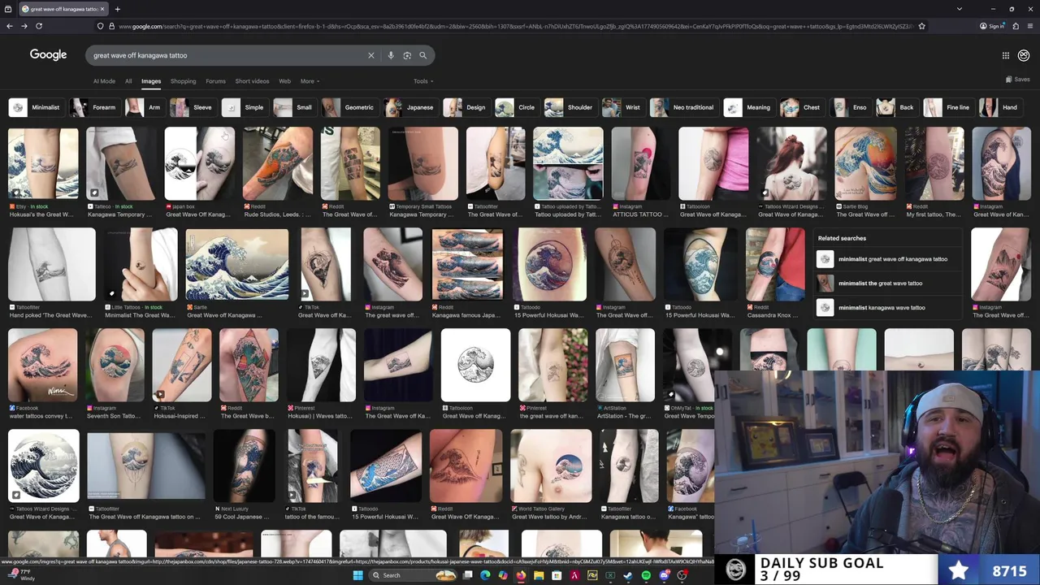
Task: Open the Google apps grid
Action: coord(1006,55)
